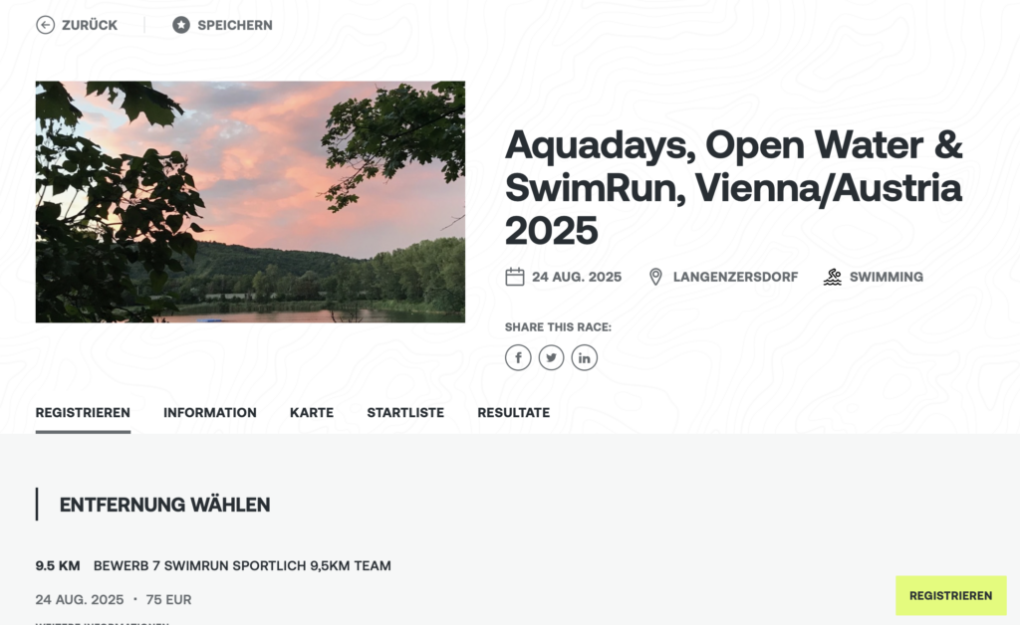Screen dimensions: 1020x625
Task: Switch to the Information tab
Action: tap(210, 413)
